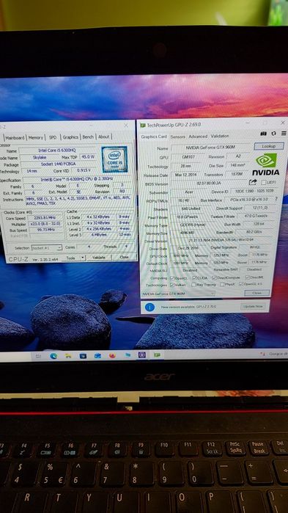Open the Mail app on the taskbar
Viewport: 288px width, 513px height.
(x=97, y=355)
